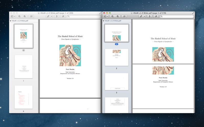Screen dimensions: 204x127
Task: Open highlight style dropdown arrow, 578-page window
Action: [x=145, y=17]
